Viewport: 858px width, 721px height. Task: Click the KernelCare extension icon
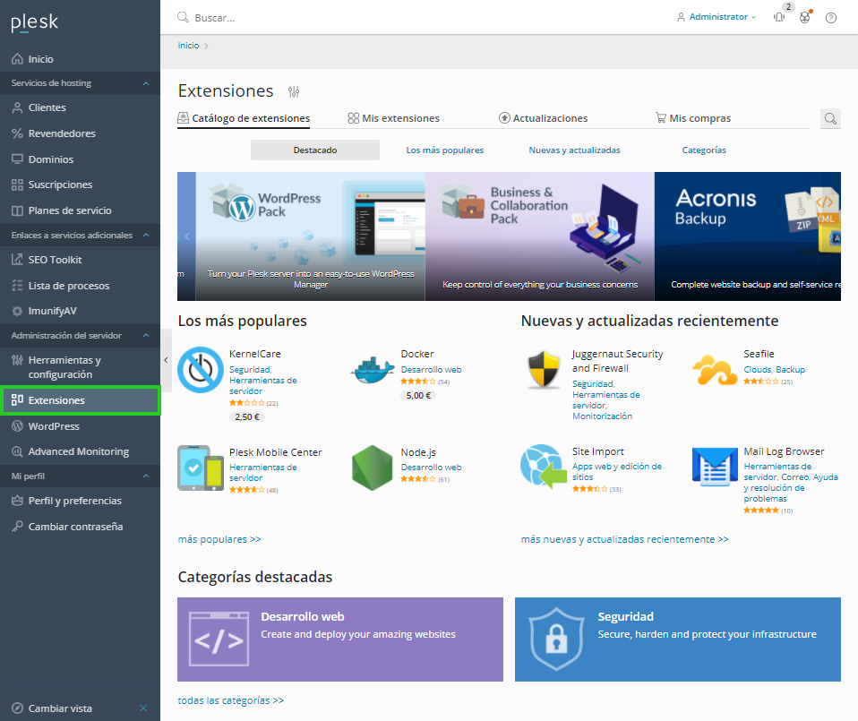point(201,370)
